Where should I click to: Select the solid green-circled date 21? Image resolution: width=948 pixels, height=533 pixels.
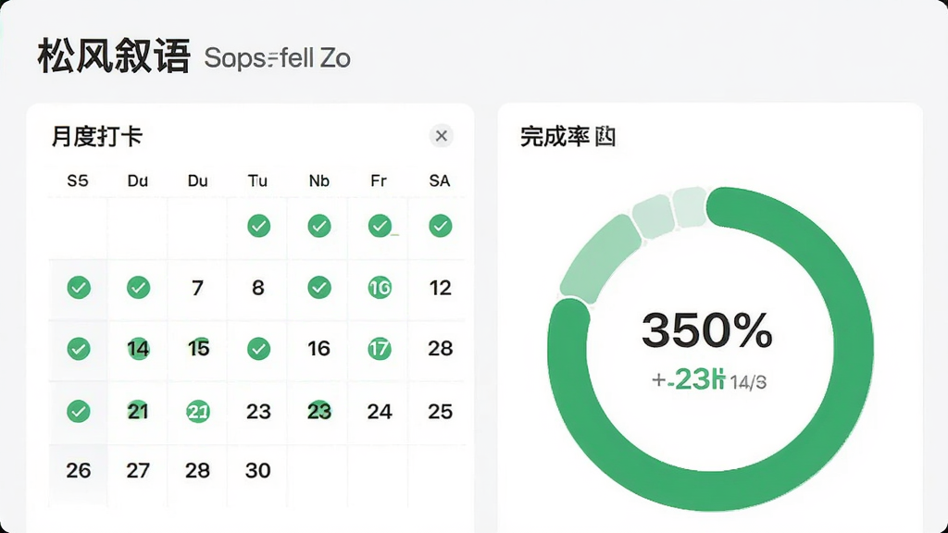click(x=198, y=412)
